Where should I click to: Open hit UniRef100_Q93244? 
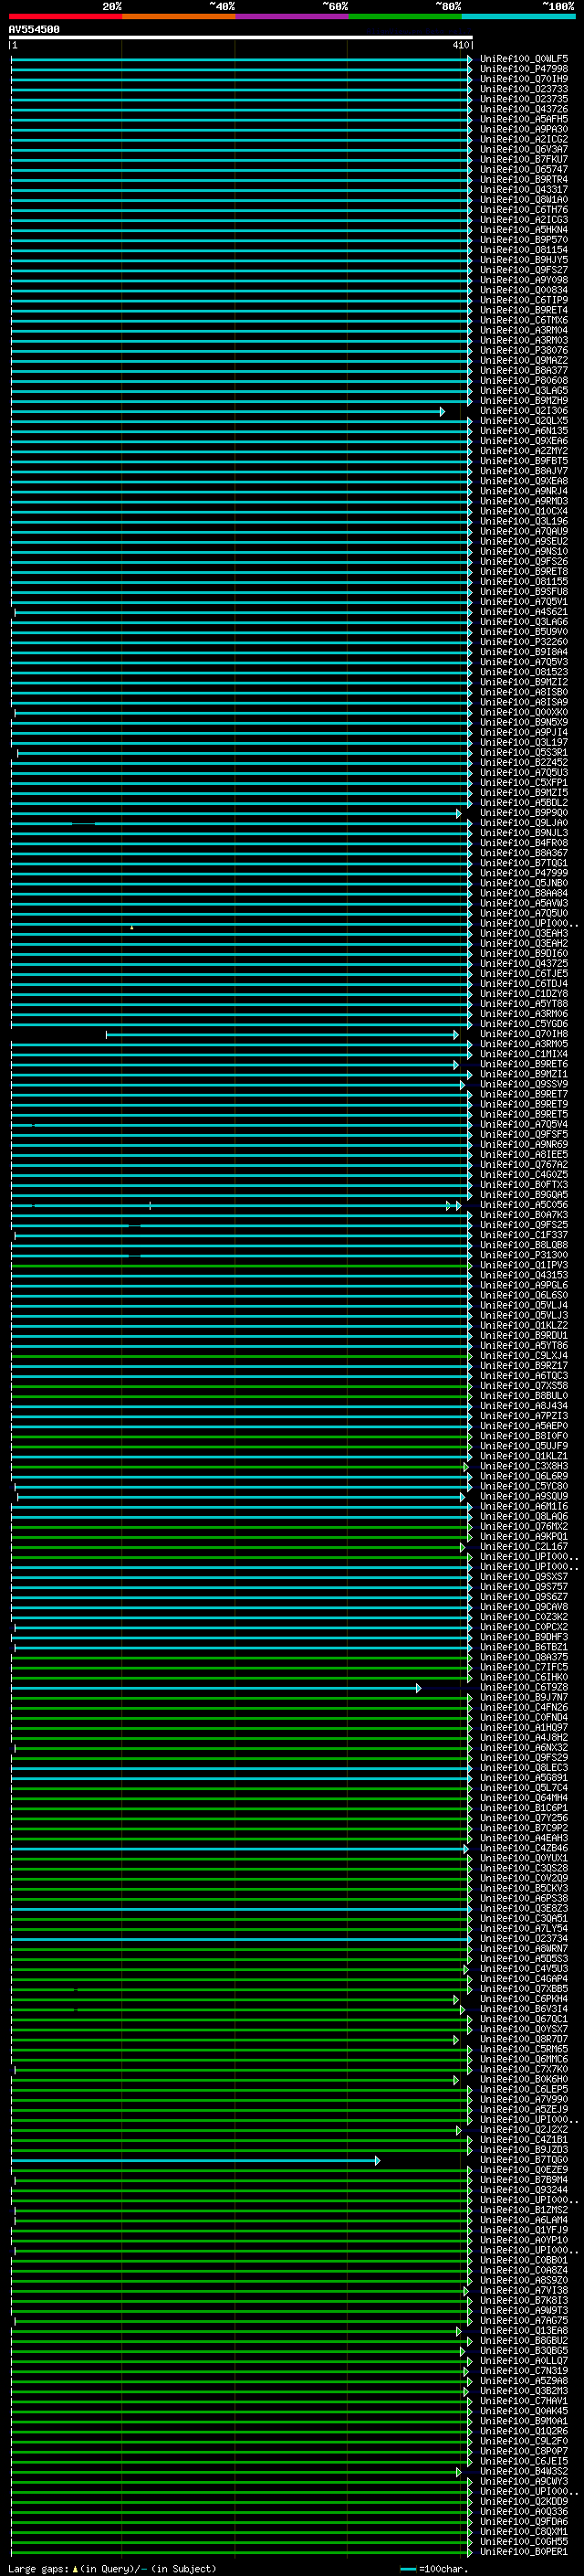523,2191
